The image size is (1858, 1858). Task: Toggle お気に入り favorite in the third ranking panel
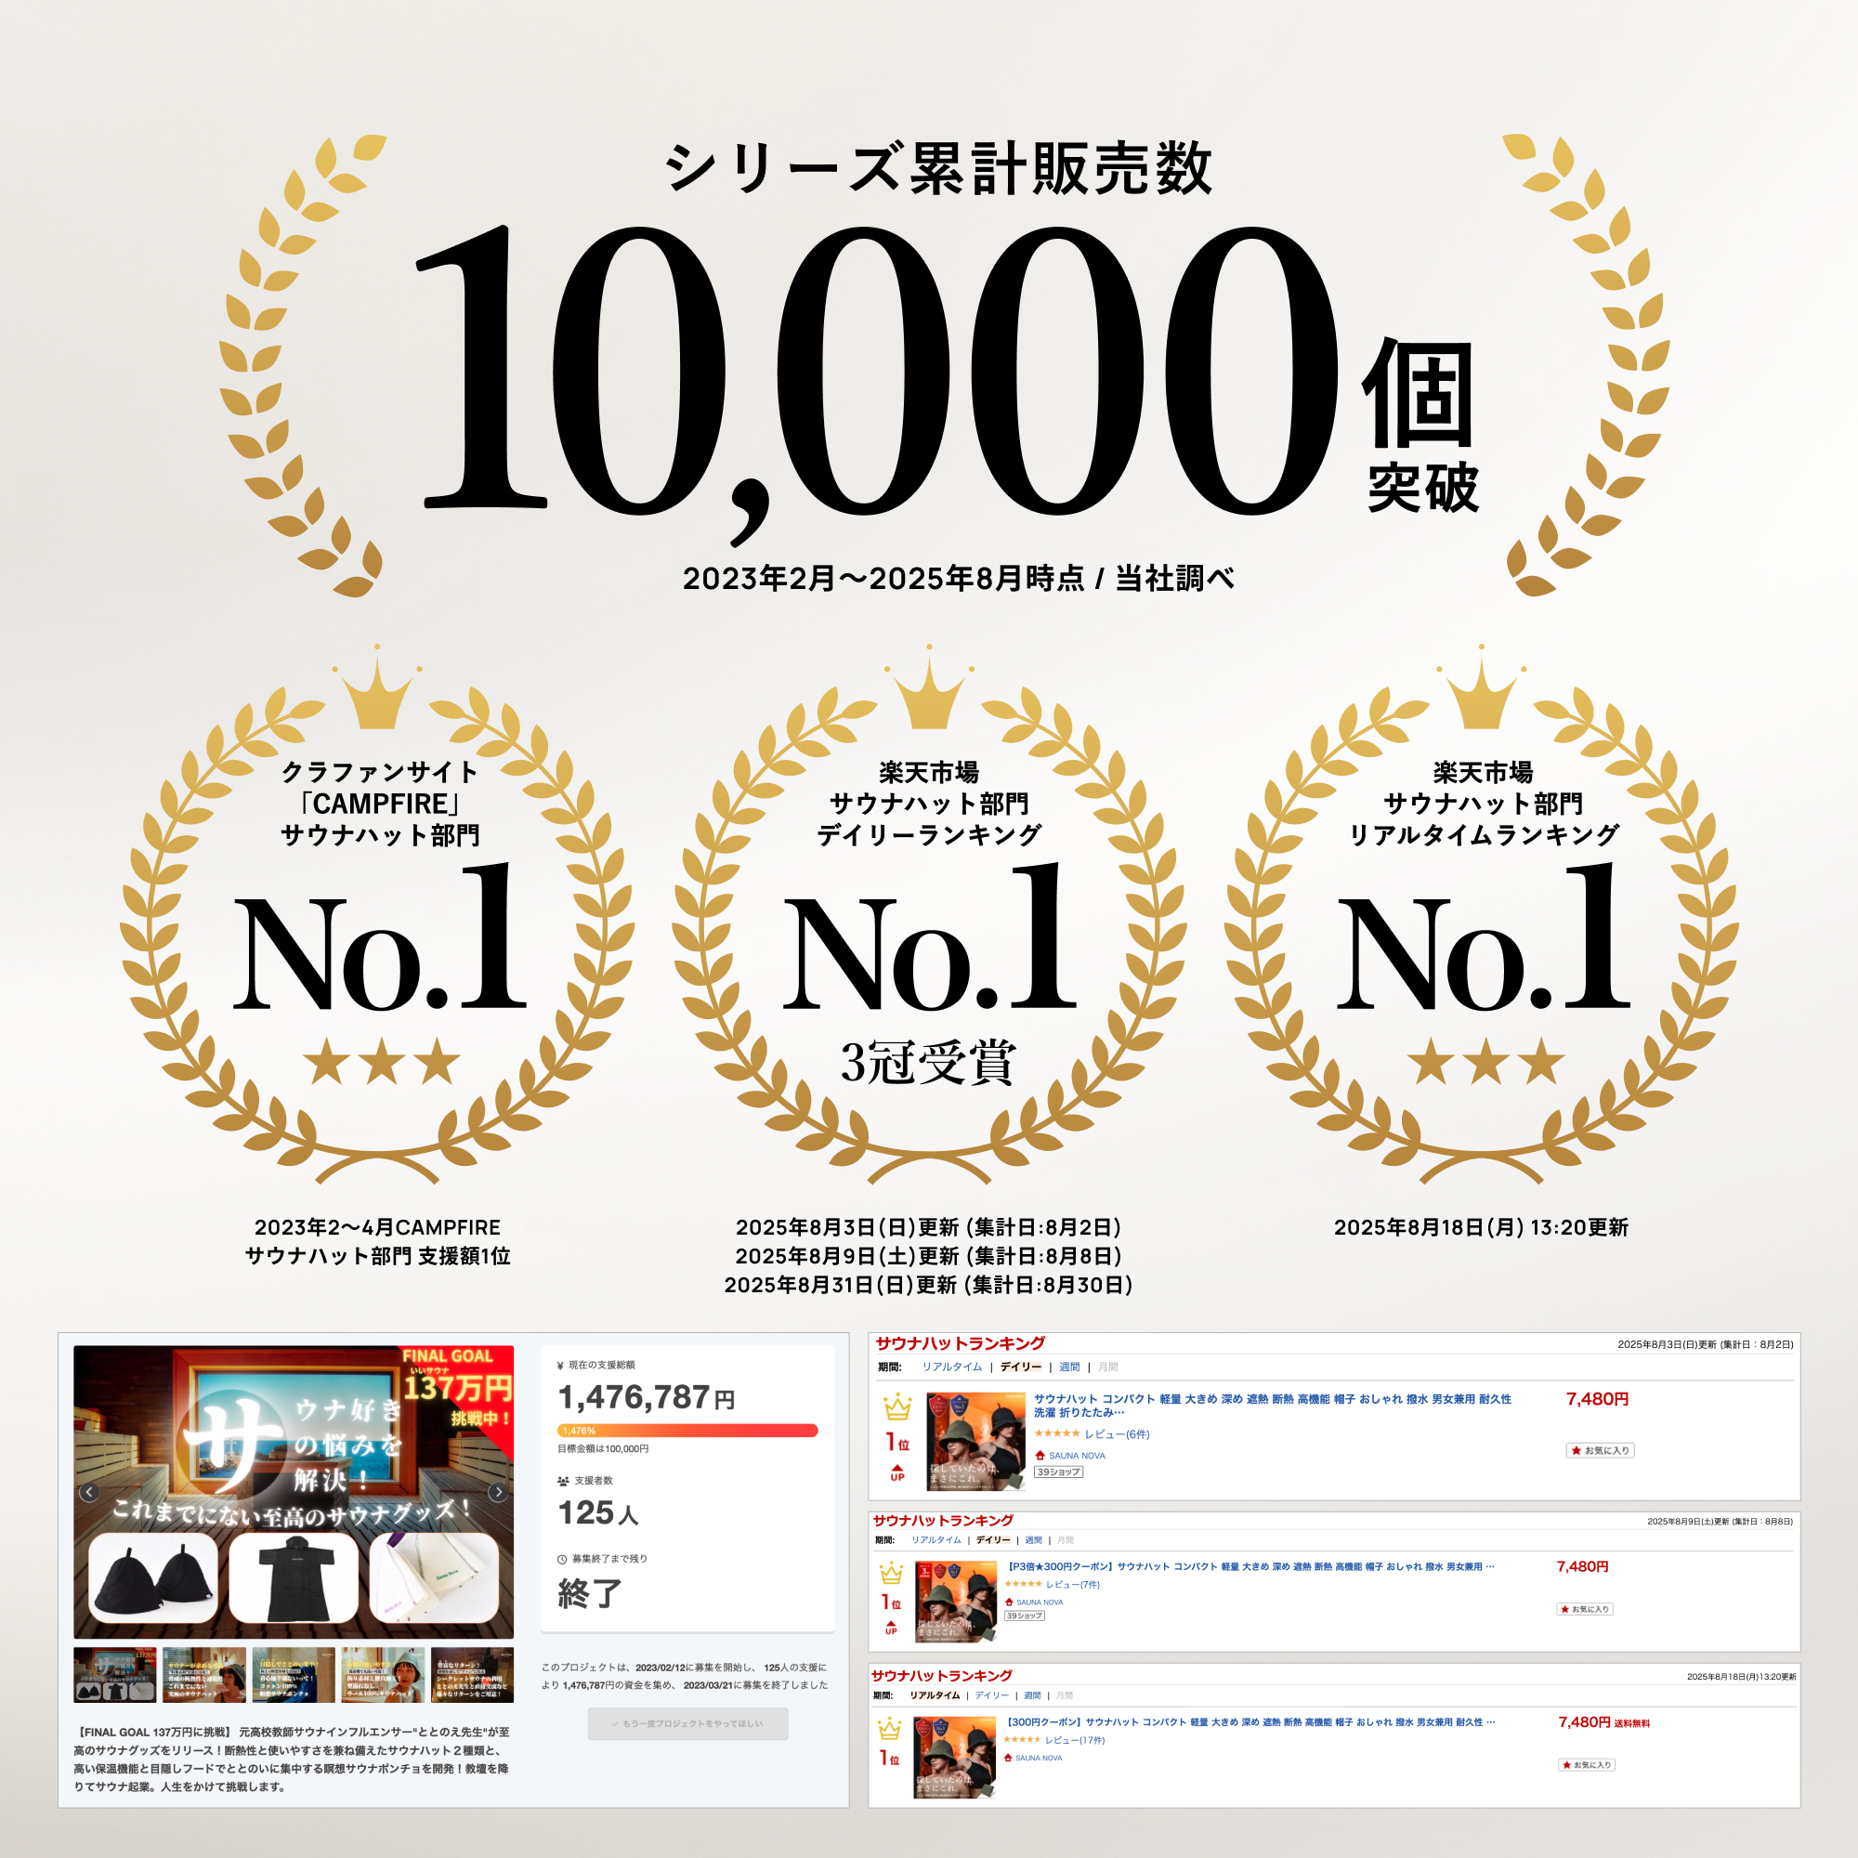point(1587,1765)
